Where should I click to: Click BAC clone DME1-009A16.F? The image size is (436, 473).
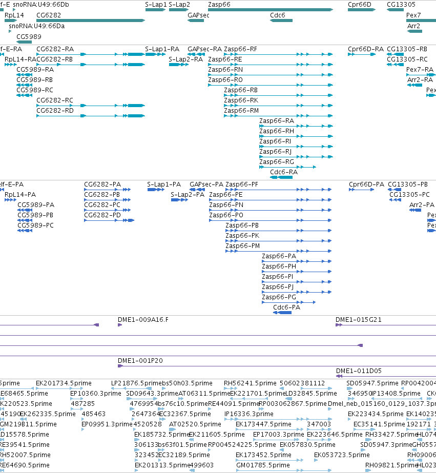coord(120,325)
